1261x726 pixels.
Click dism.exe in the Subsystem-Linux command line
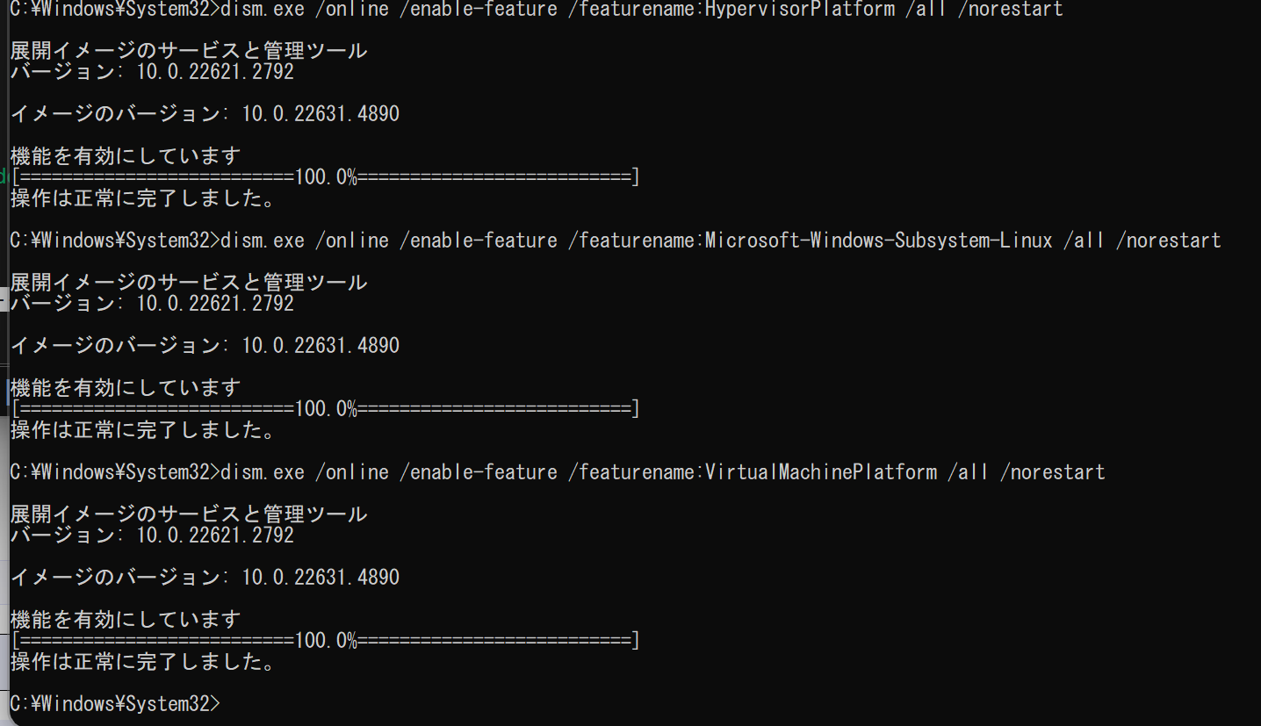(x=263, y=241)
